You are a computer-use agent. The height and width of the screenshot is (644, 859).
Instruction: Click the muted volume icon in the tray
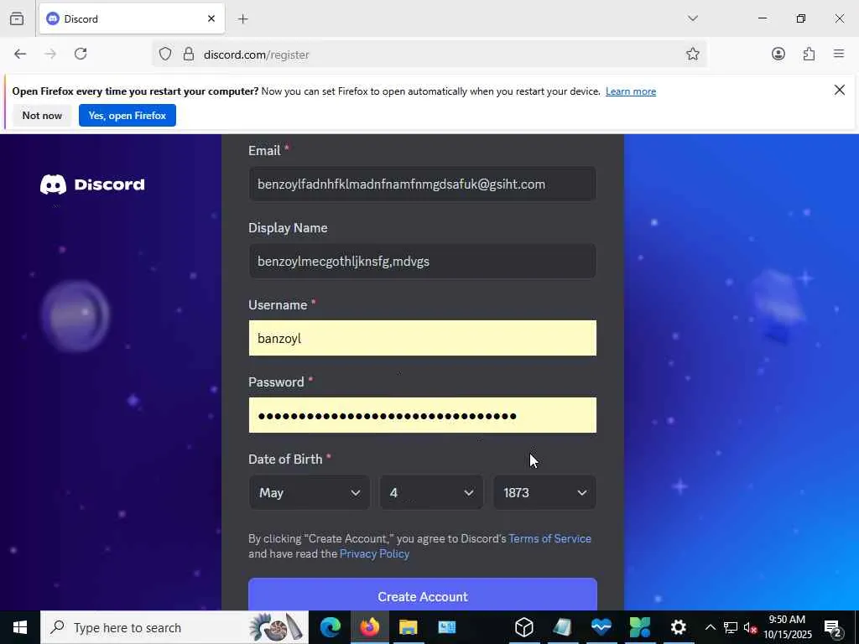tap(750, 627)
